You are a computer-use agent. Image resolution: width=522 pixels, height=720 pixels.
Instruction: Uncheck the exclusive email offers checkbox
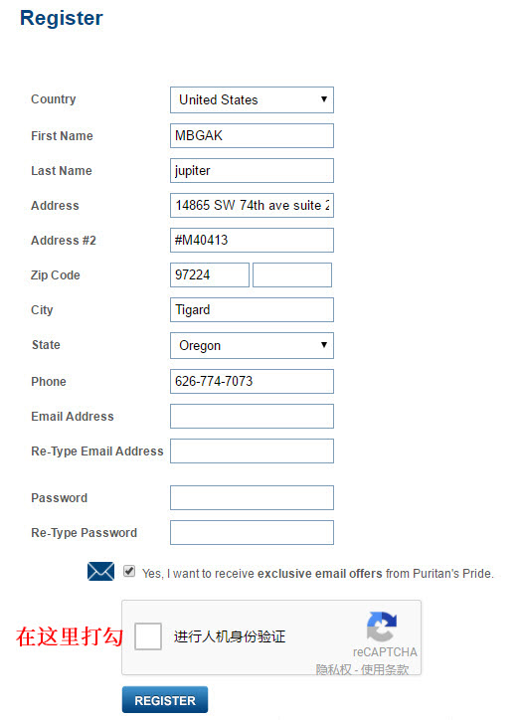click(x=129, y=571)
